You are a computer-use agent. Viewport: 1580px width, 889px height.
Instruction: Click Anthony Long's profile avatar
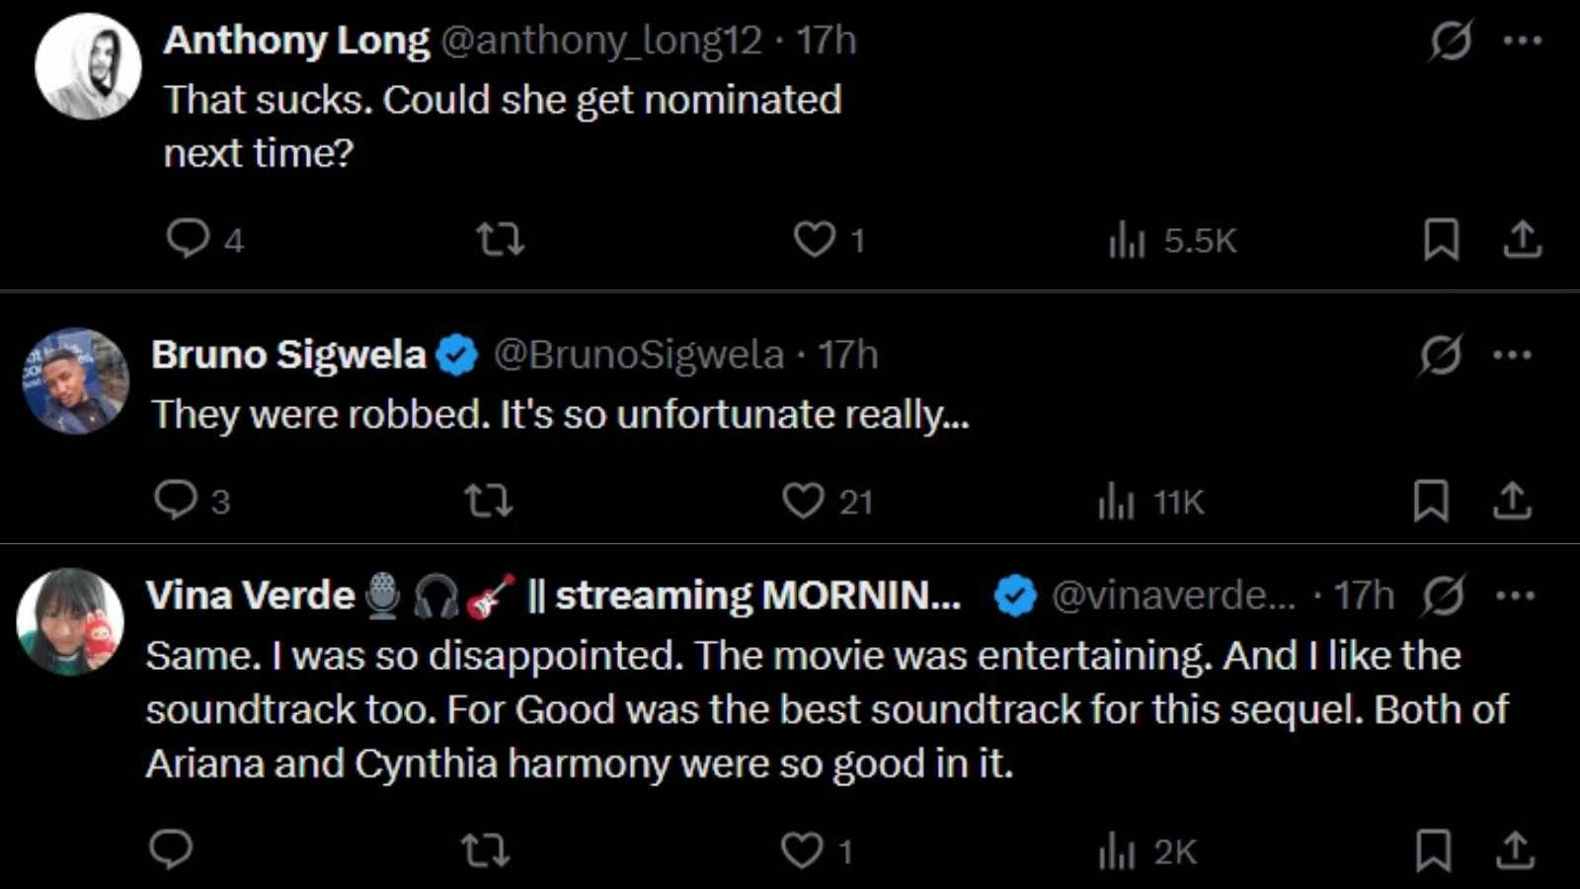point(89,66)
